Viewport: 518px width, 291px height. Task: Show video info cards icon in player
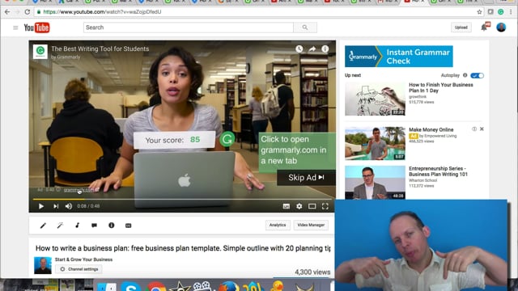tap(325, 48)
